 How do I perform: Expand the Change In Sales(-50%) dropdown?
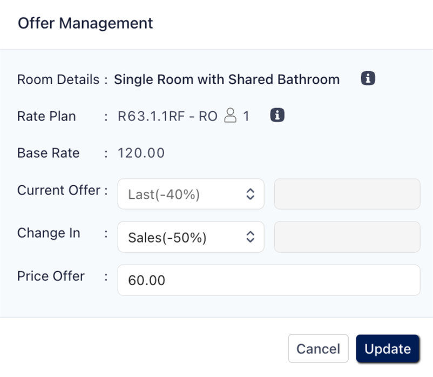coord(184,237)
